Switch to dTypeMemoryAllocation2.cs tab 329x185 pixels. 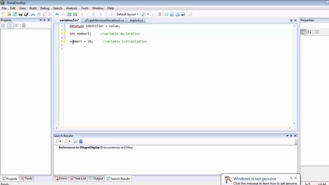click(104, 21)
